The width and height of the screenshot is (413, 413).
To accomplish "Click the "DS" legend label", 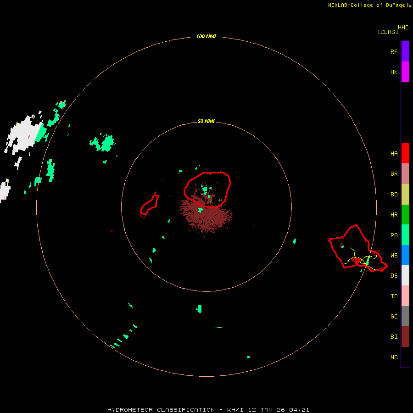I will coord(394,276).
